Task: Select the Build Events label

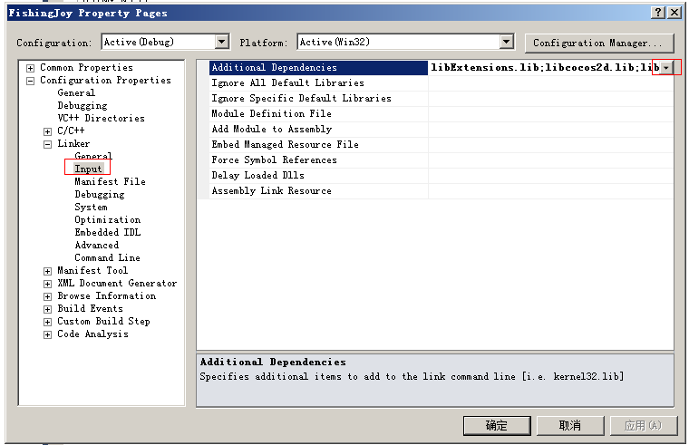Action: pos(90,309)
